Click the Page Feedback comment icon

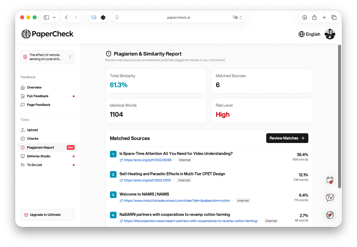23,105
